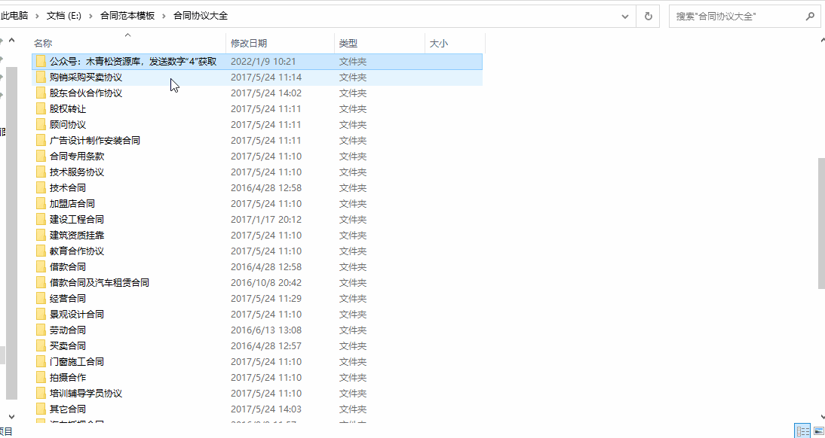Click the date 2016/10/8 20:42

coord(266,282)
